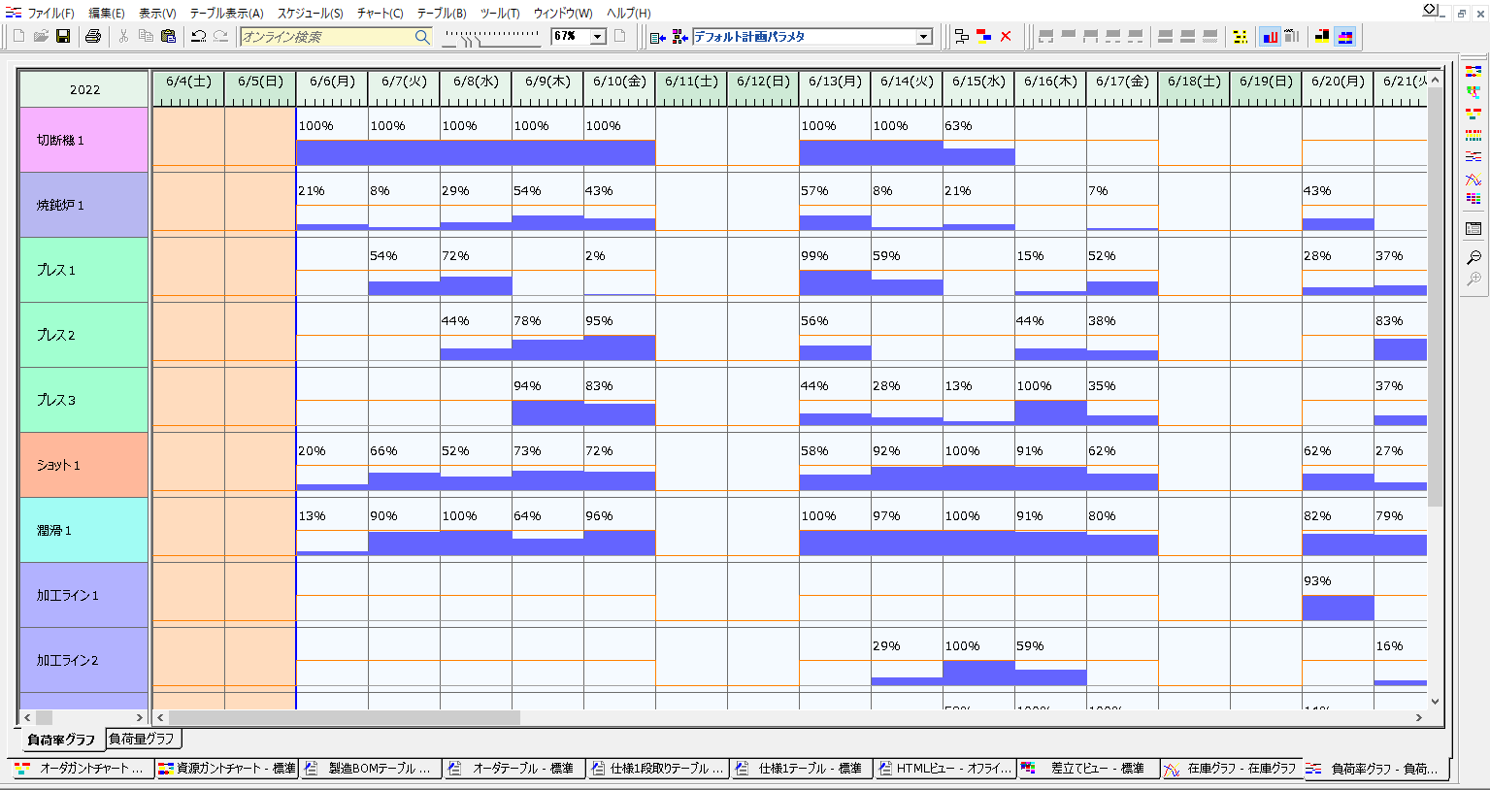The image size is (1490, 790).
Task: Click the zoom scale slider in toolbar
Action: coord(491,37)
